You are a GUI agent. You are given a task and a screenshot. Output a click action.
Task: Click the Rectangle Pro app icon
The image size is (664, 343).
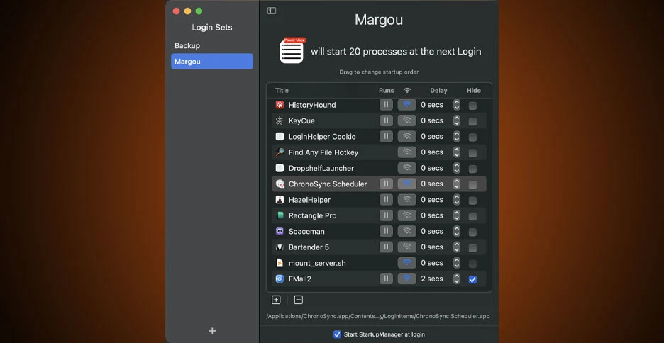(x=280, y=215)
